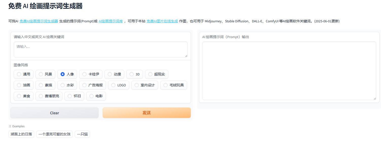Choose the 风景 style option
This screenshot has width=381, height=144.
[x=41, y=74]
